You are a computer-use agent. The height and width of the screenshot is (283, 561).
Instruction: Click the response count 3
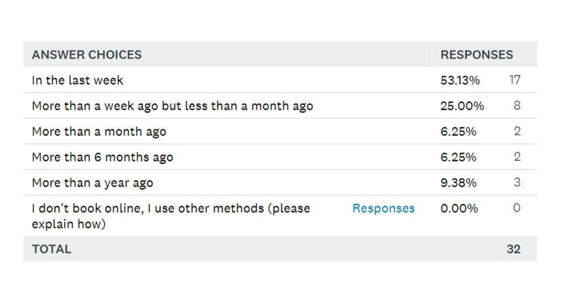pyautogui.click(x=517, y=183)
